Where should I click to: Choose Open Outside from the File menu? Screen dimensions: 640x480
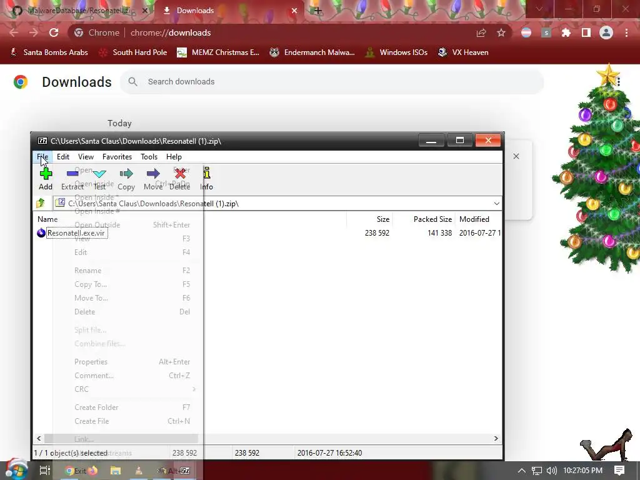(128, 225)
